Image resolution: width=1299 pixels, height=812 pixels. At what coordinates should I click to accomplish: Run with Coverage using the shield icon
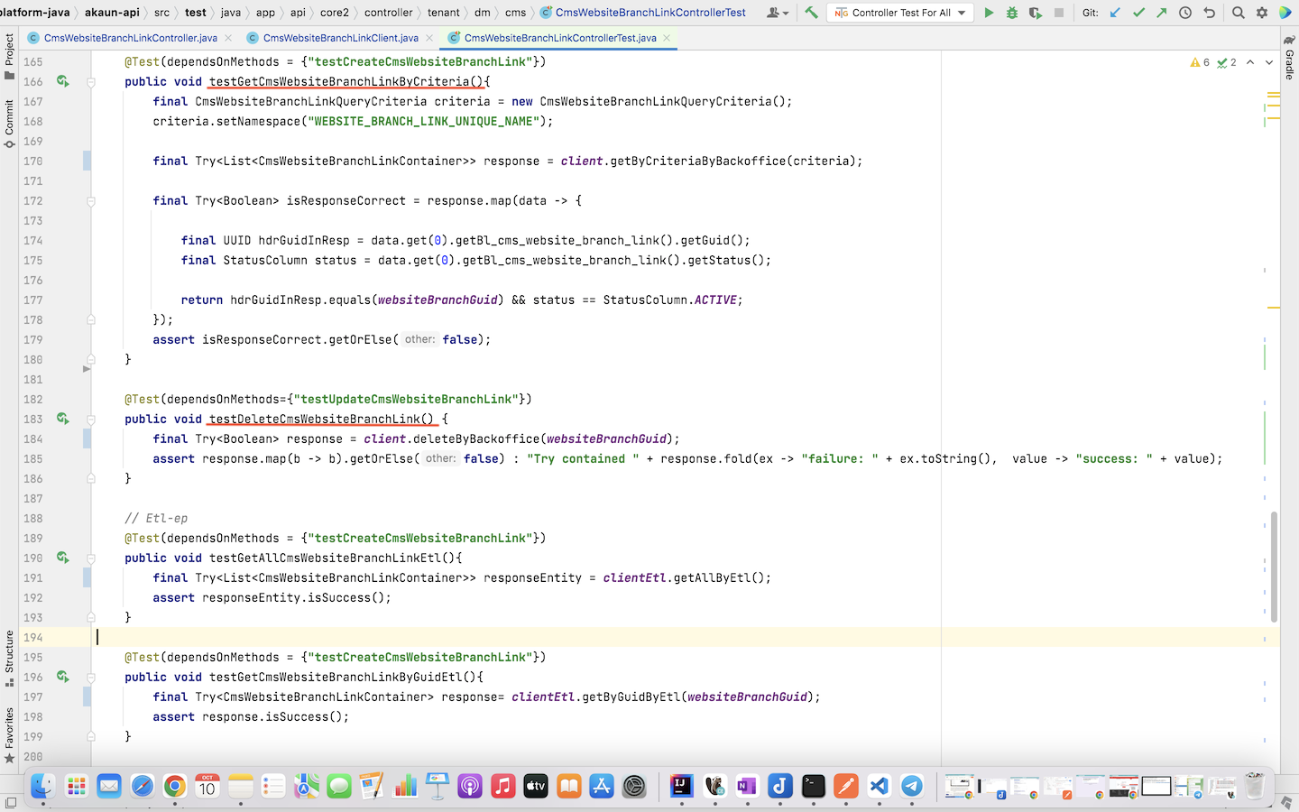(x=1035, y=13)
